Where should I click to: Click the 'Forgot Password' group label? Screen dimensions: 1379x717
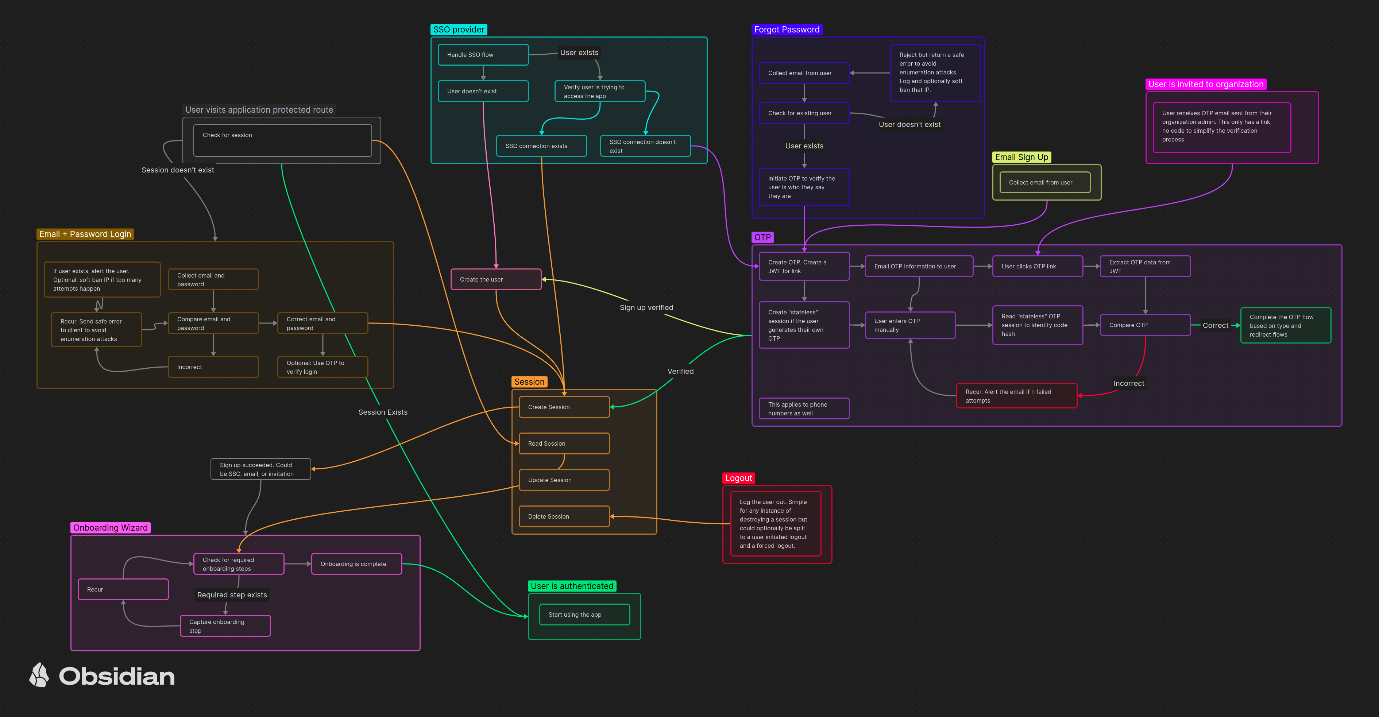click(x=787, y=30)
